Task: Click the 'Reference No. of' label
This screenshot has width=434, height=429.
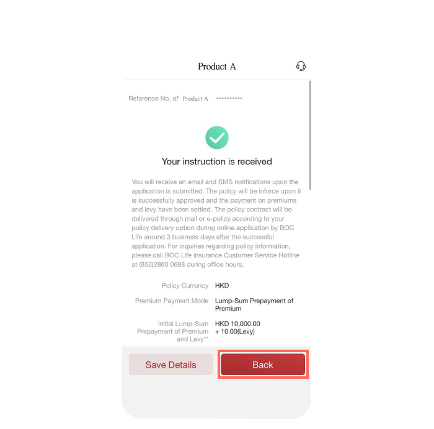Action: 153,99
